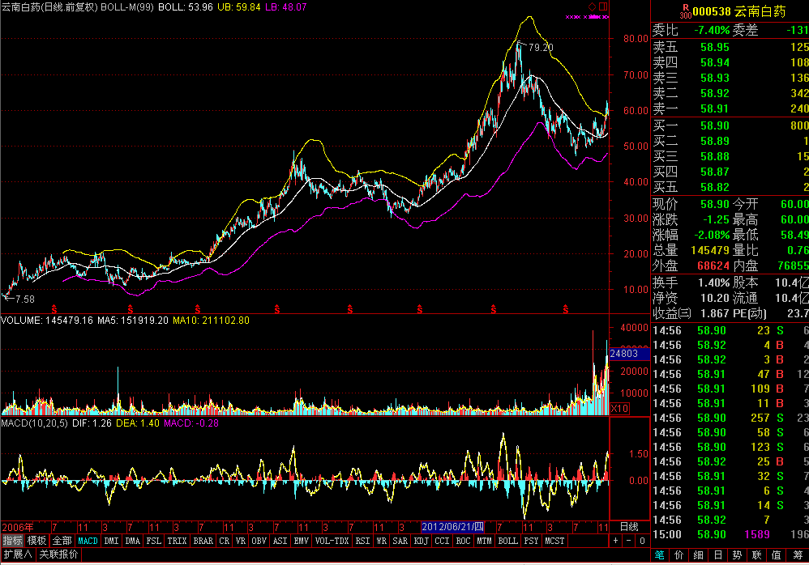Select the RSI indicator
This screenshot has height=565, width=809.
click(362, 541)
